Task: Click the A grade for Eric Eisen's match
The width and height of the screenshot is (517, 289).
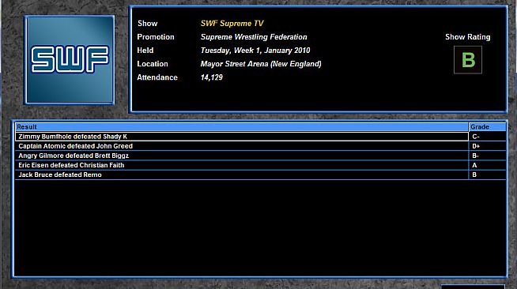Action: 487,165
